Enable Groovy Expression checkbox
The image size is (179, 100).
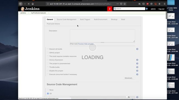pyautogui.click(x=48, y=60)
